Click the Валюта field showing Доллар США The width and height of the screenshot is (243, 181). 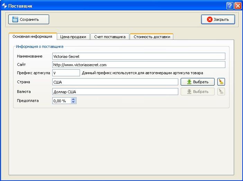point(115,92)
